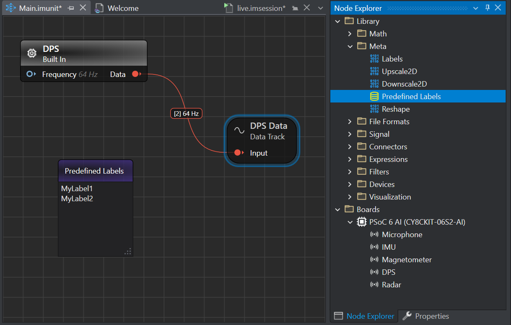Click the Predefined Labels node resize grip
This screenshot has height=325, width=511.
tap(128, 251)
